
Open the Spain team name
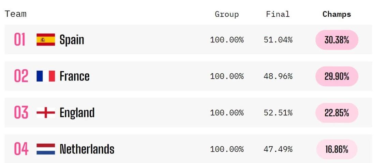tap(72, 40)
